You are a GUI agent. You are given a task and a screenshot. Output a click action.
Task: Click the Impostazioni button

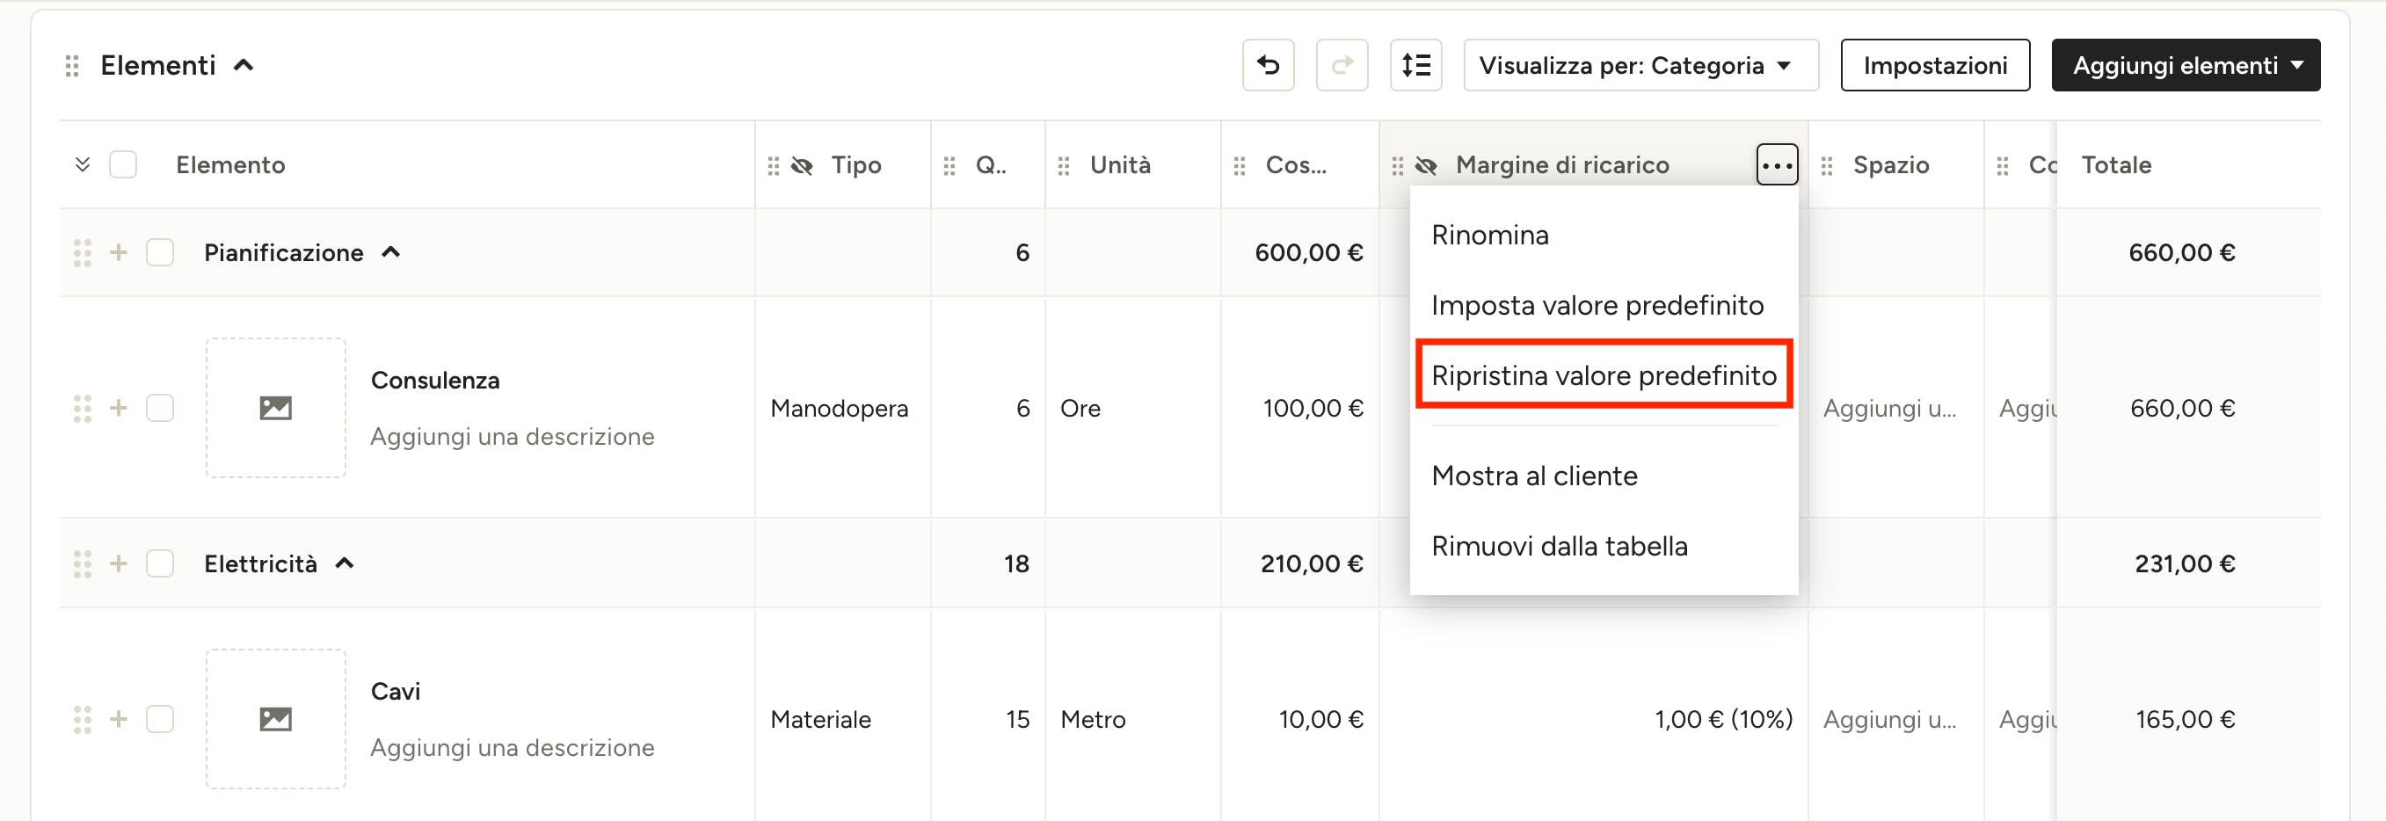click(x=1934, y=65)
